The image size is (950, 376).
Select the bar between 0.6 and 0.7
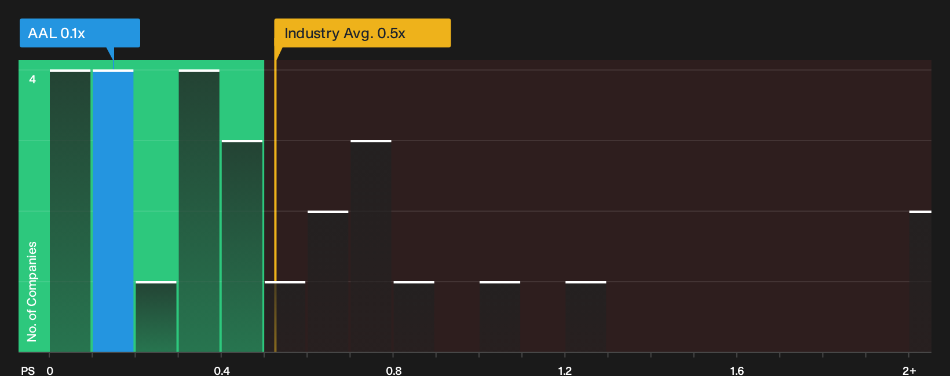click(x=328, y=282)
